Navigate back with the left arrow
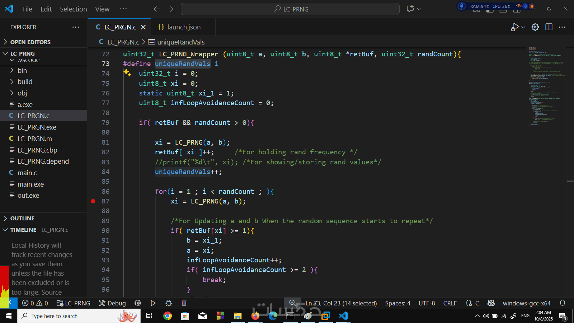574x323 pixels. tap(156, 9)
